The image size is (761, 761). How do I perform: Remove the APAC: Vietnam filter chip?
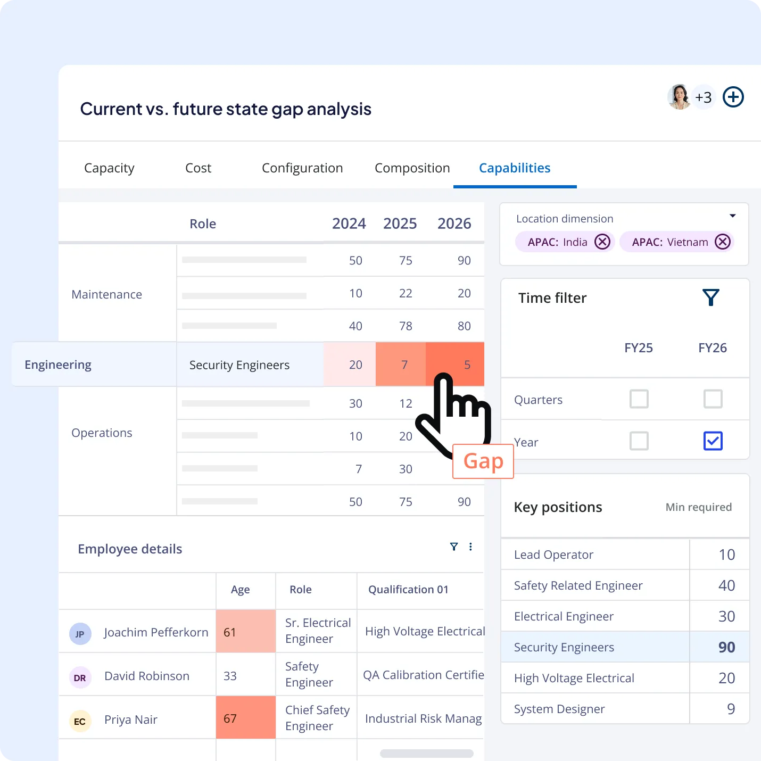point(722,242)
